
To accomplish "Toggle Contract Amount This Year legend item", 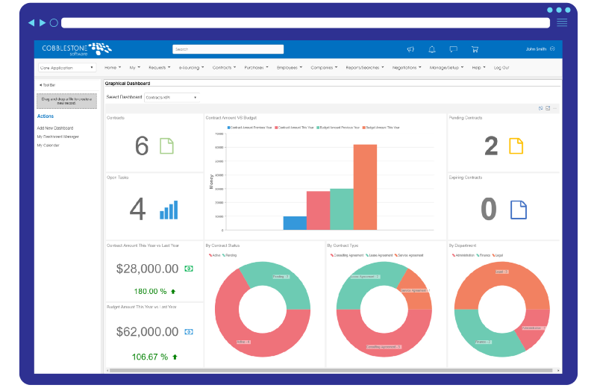I will click(x=294, y=128).
